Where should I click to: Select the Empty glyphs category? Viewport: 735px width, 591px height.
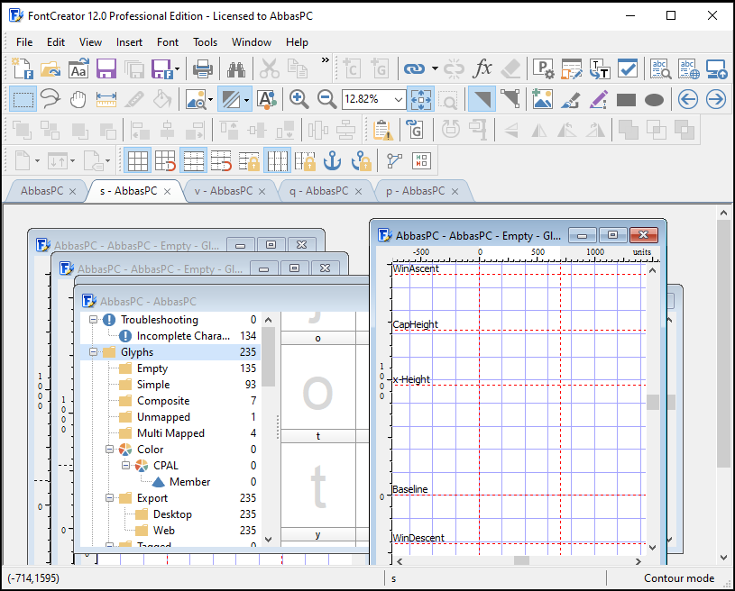[152, 368]
